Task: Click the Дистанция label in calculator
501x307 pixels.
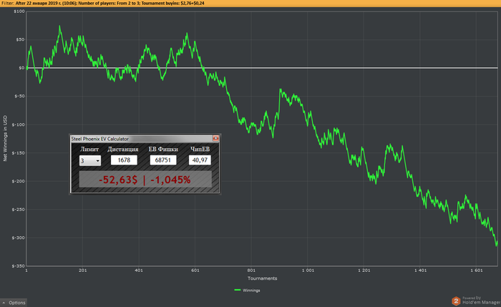Action: pos(123,149)
